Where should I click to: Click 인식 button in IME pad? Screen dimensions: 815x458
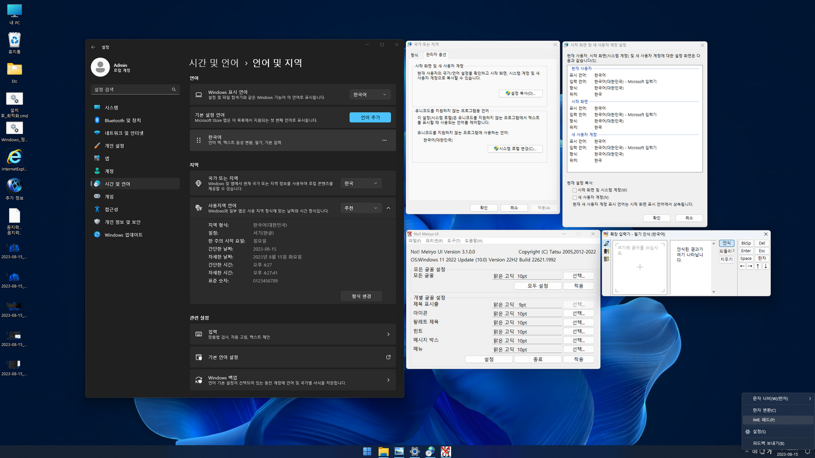726,243
